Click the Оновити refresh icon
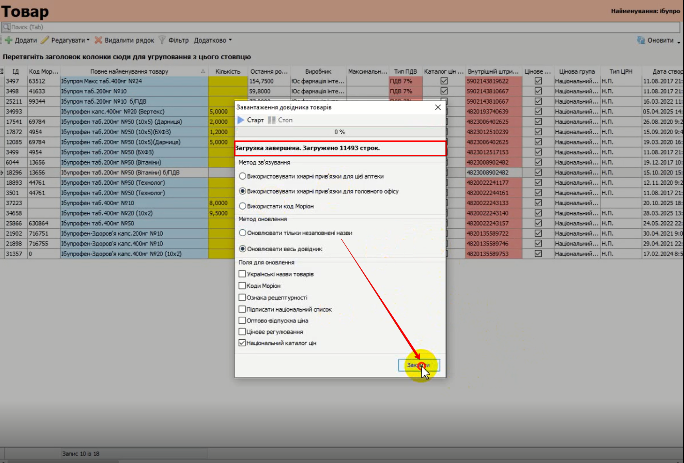684x463 pixels. [x=641, y=40]
